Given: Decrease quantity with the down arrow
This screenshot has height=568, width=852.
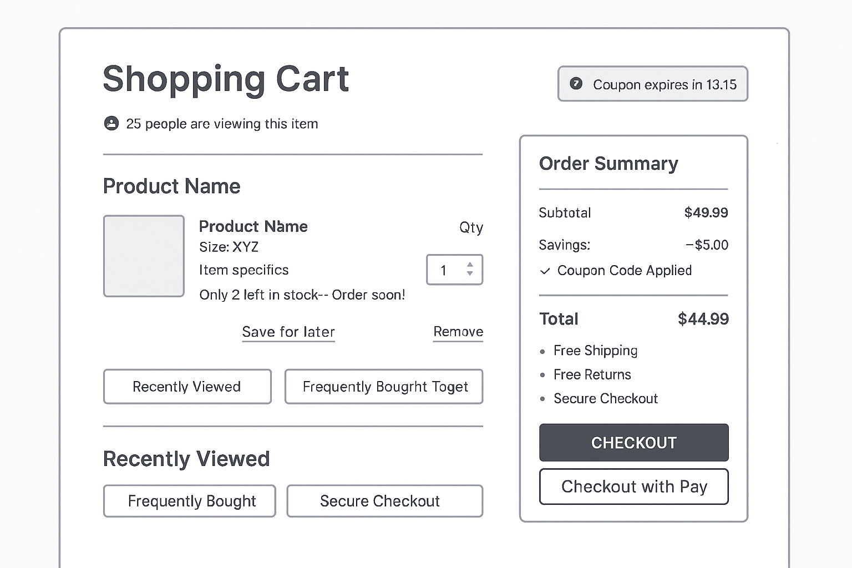Looking at the screenshot, I should pos(470,273).
